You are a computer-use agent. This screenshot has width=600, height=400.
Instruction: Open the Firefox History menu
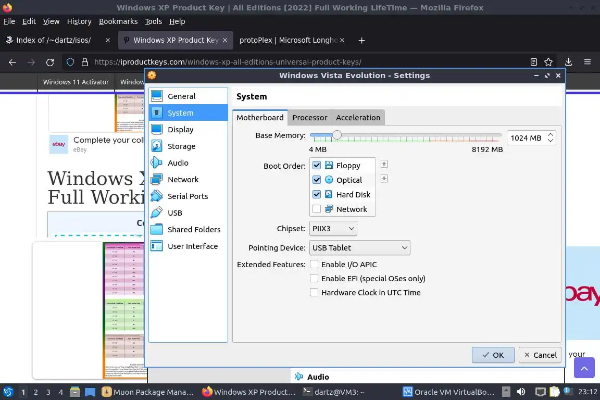pos(79,21)
